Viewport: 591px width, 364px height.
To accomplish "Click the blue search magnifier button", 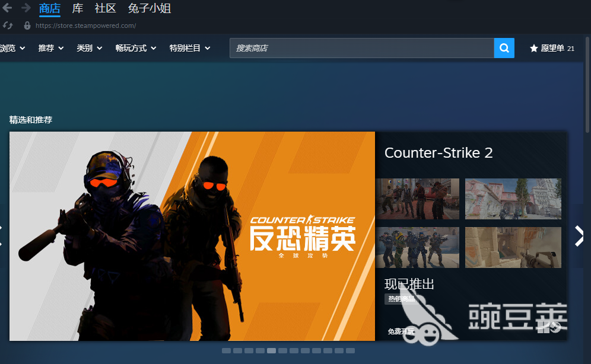I will click(x=504, y=48).
